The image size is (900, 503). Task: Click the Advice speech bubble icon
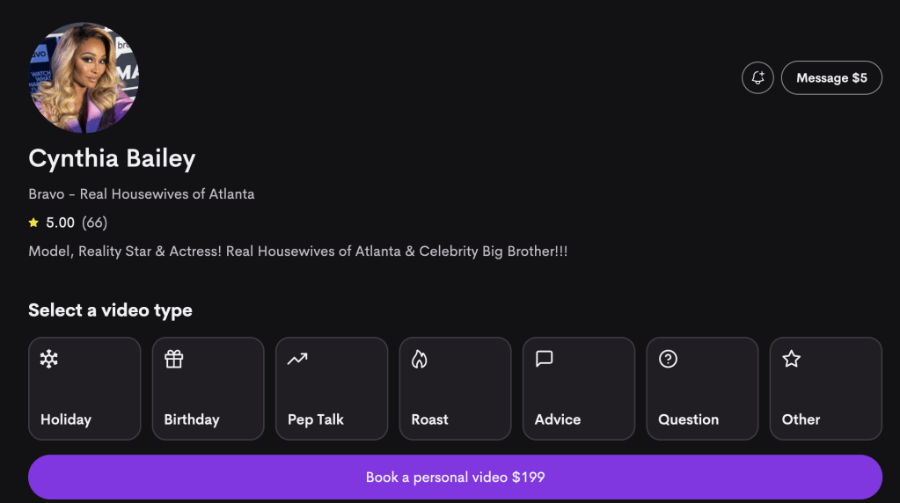tap(544, 359)
